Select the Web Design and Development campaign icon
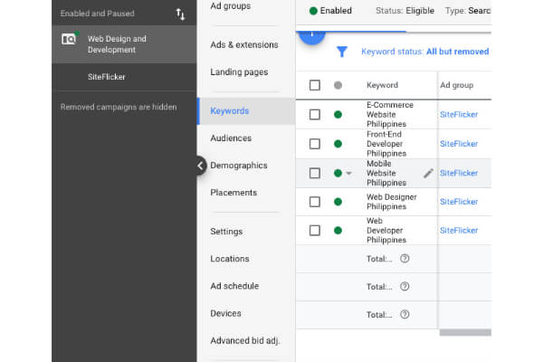 point(69,39)
